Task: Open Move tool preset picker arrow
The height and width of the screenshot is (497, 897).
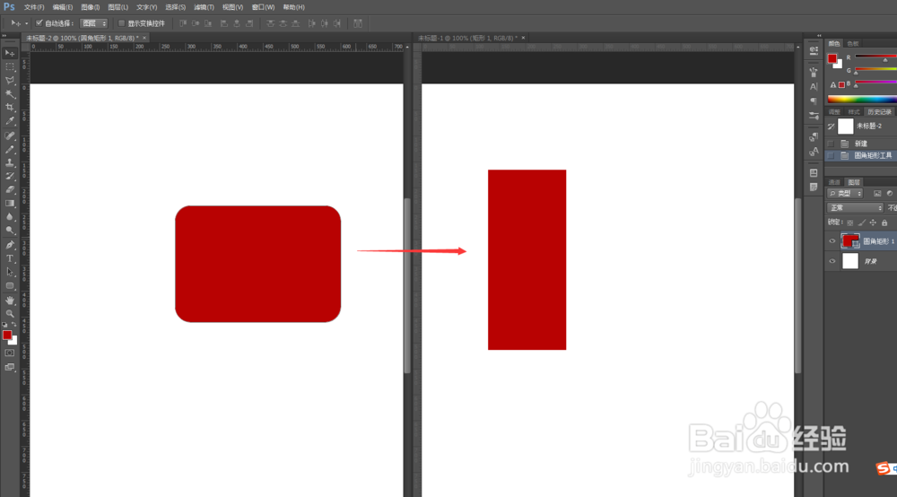Action: (26, 24)
